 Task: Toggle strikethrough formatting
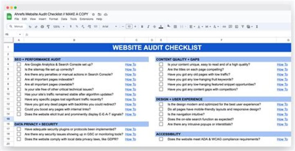154,27
